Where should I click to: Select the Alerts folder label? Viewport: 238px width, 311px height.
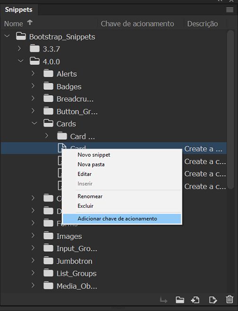[x=67, y=74]
